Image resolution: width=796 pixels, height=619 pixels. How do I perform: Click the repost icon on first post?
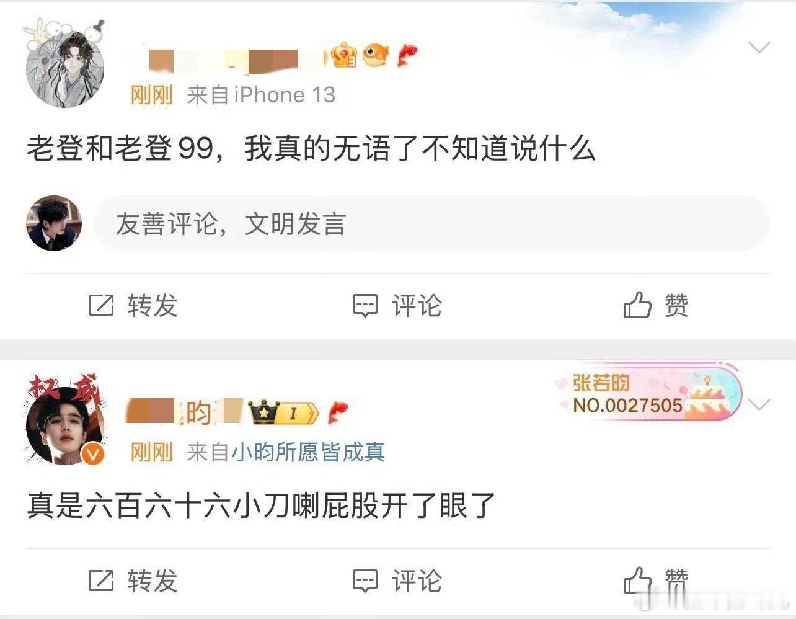click(101, 305)
